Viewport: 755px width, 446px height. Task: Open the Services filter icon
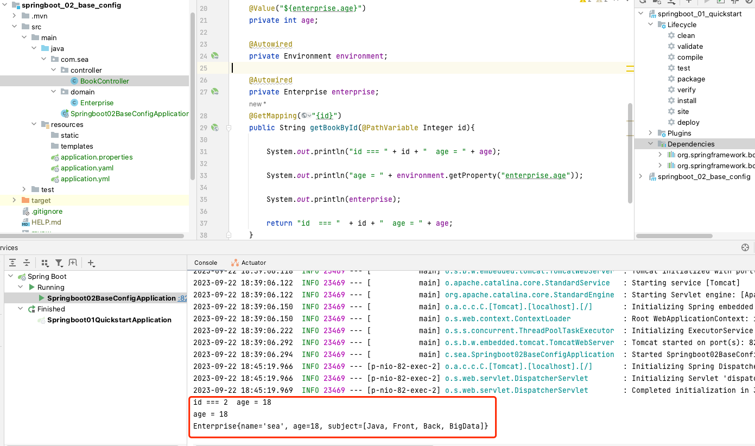[59, 263]
